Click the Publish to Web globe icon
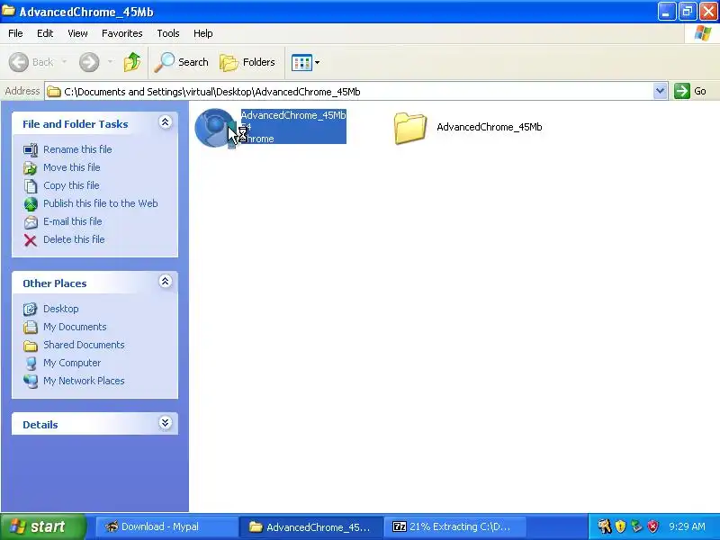 (31, 204)
